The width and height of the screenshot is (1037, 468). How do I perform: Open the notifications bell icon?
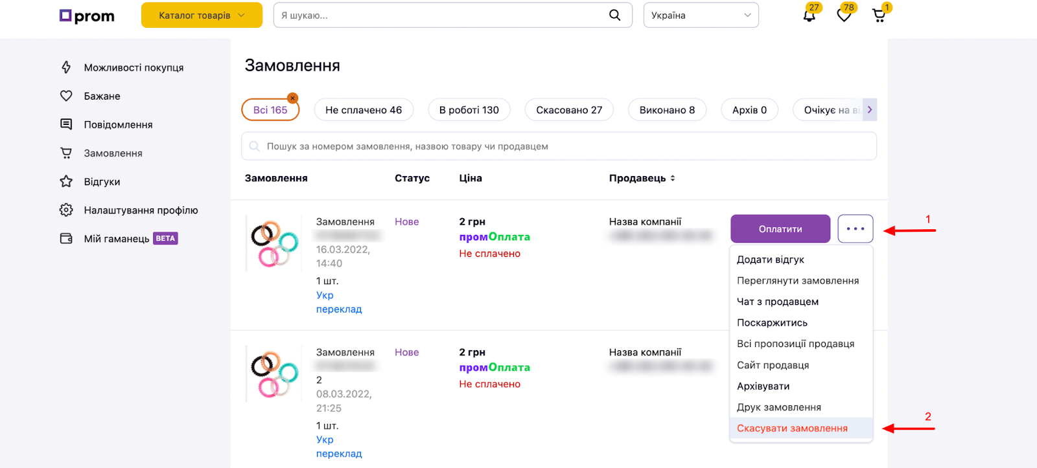809,16
